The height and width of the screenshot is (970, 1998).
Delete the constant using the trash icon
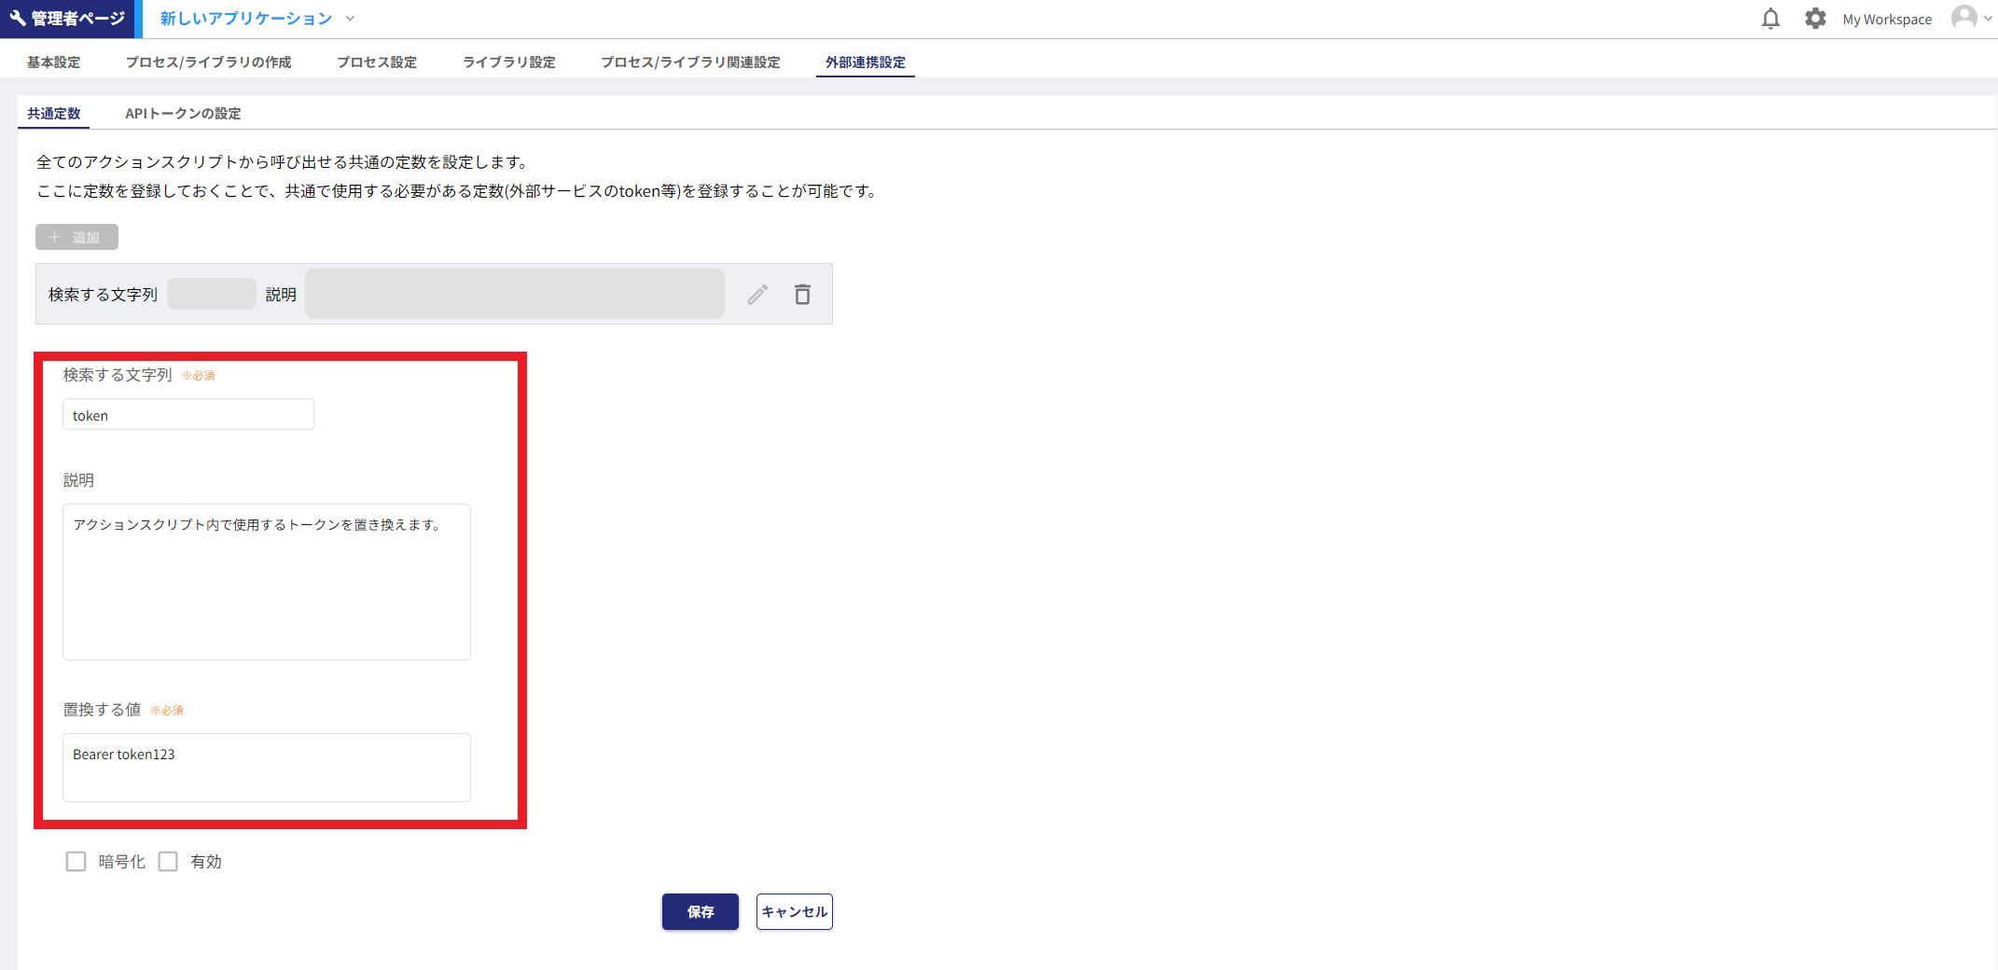click(802, 294)
